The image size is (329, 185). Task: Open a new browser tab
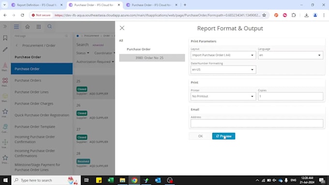185,5
